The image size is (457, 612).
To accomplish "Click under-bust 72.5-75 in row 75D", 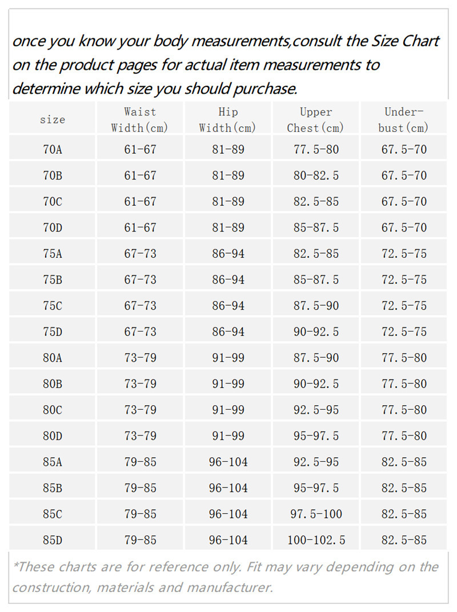I will [404, 332].
